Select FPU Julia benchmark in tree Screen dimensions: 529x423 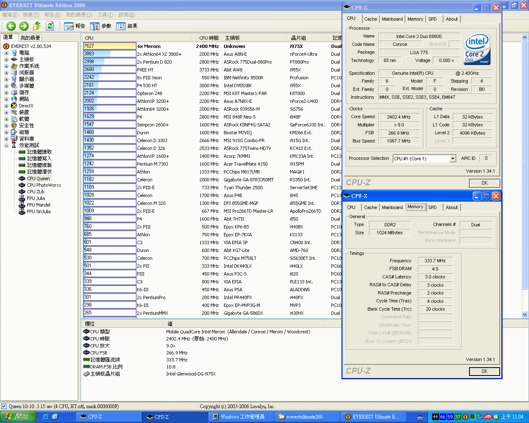coord(36,198)
